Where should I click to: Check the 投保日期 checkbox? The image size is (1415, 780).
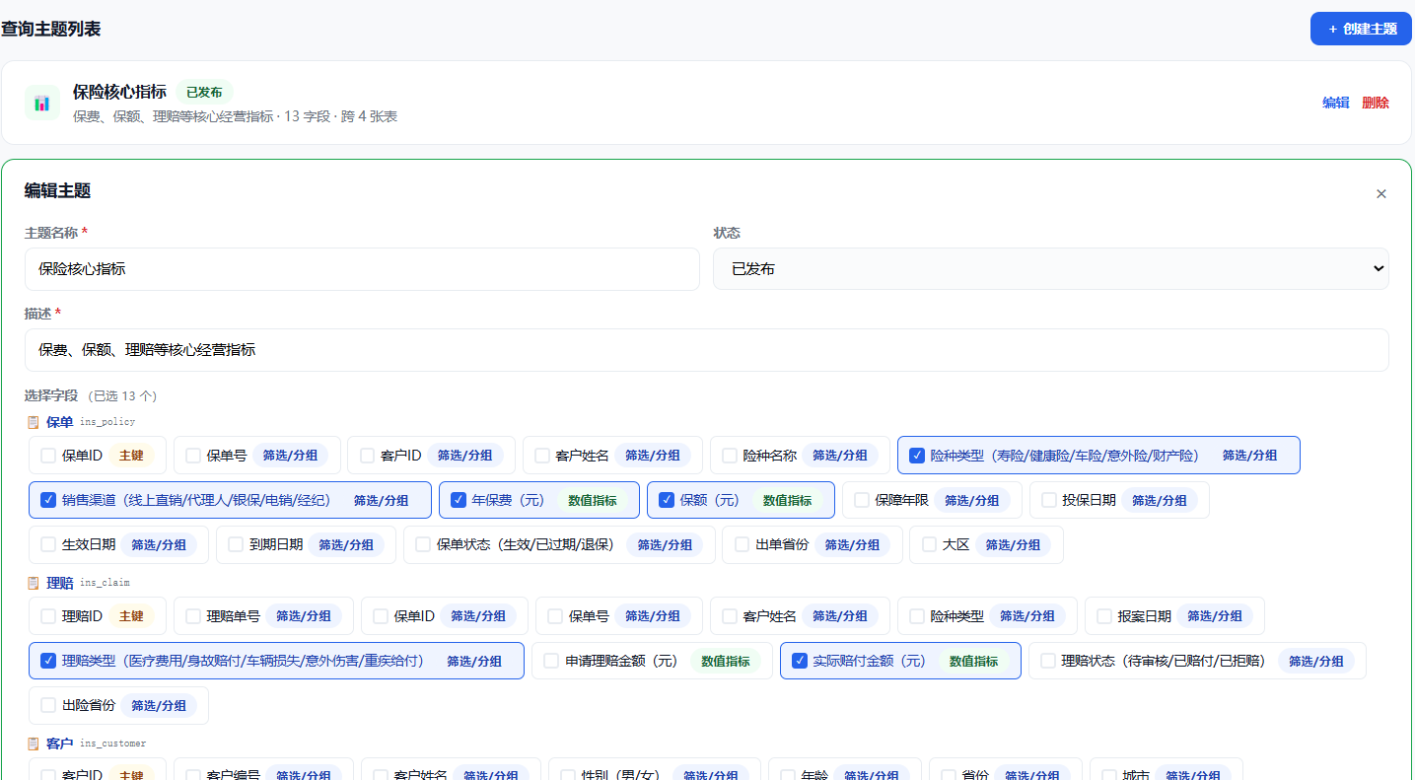pyautogui.click(x=1049, y=500)
